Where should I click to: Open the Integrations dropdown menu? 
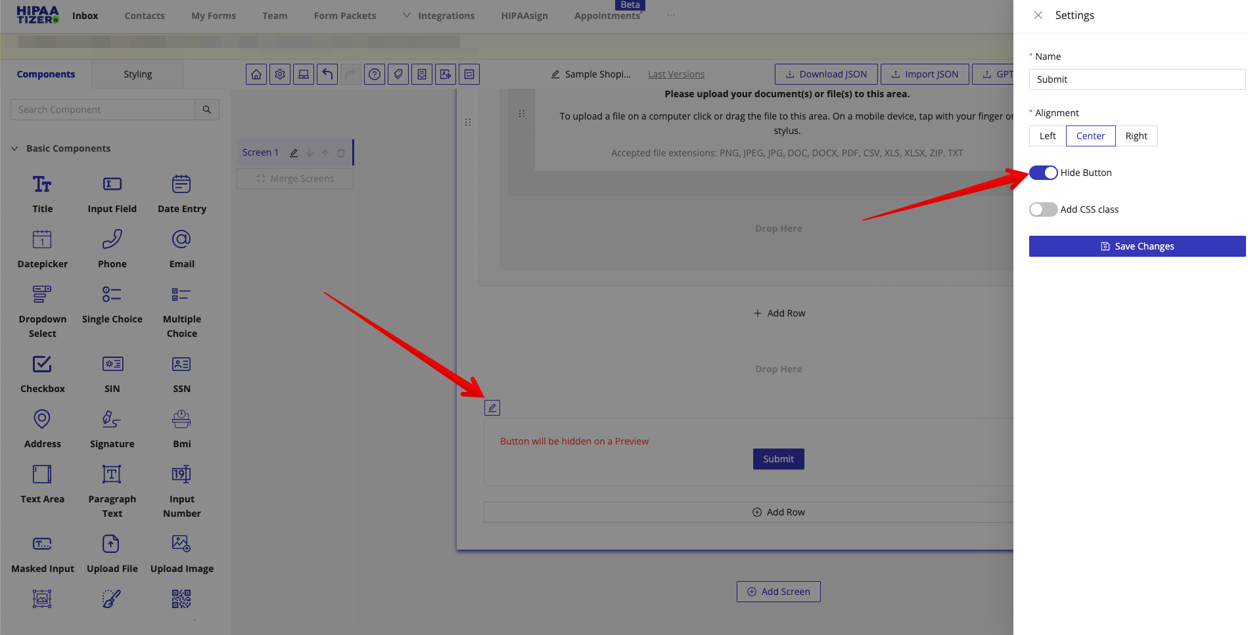[439, 16]
